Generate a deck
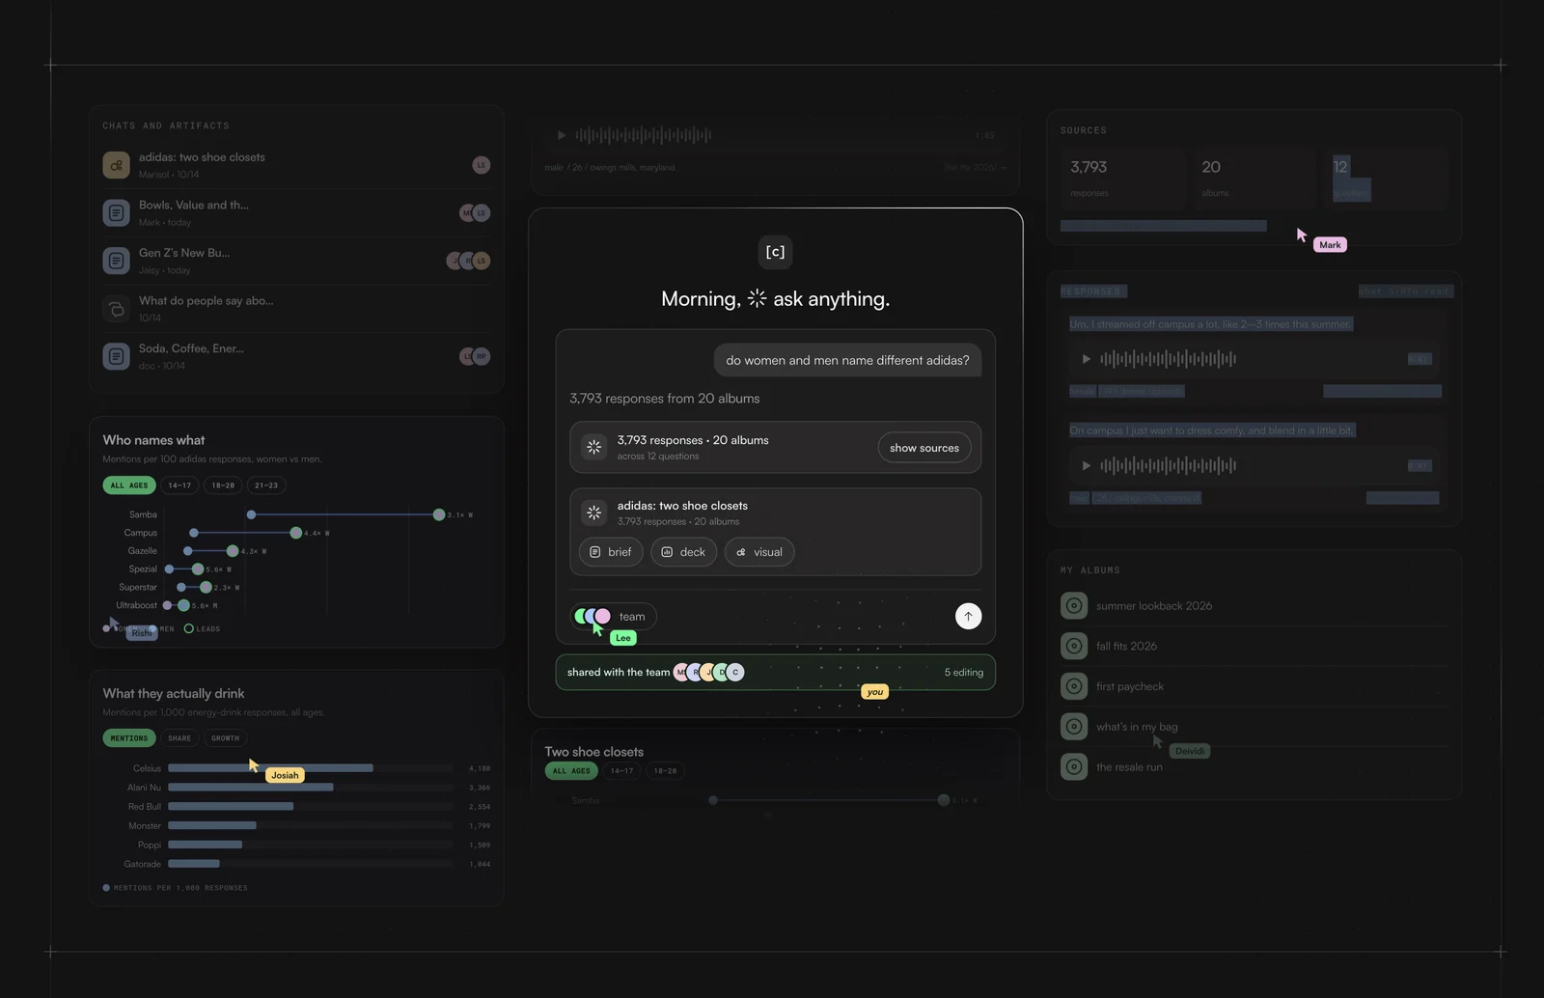This screenshot has height=998, width=1544. tap(683, 552)
